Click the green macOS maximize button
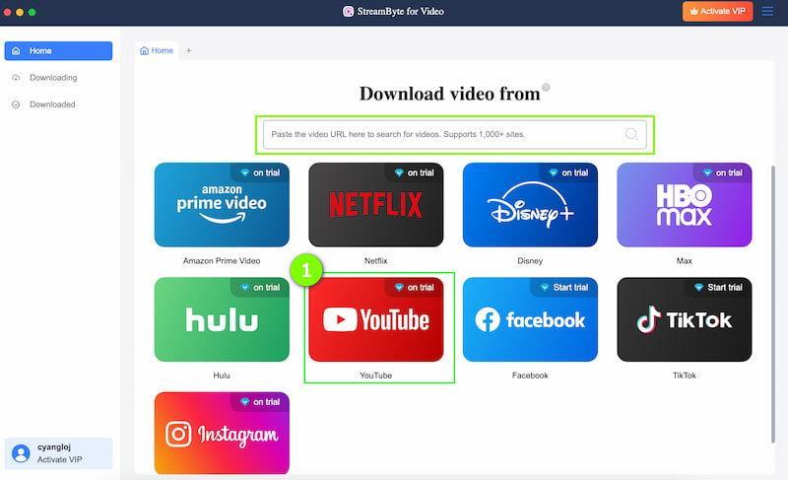 tap(33, 12)
